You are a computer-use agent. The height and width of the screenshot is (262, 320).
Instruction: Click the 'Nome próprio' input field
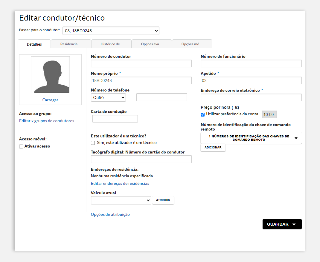(x=141, y=80)
